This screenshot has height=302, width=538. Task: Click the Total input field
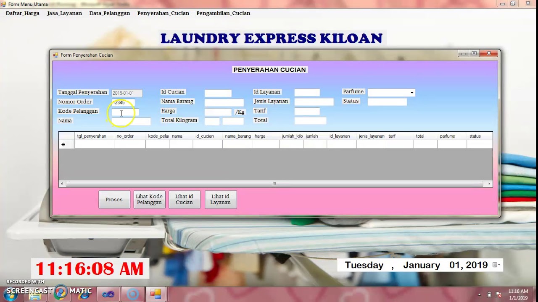(310, 121)
